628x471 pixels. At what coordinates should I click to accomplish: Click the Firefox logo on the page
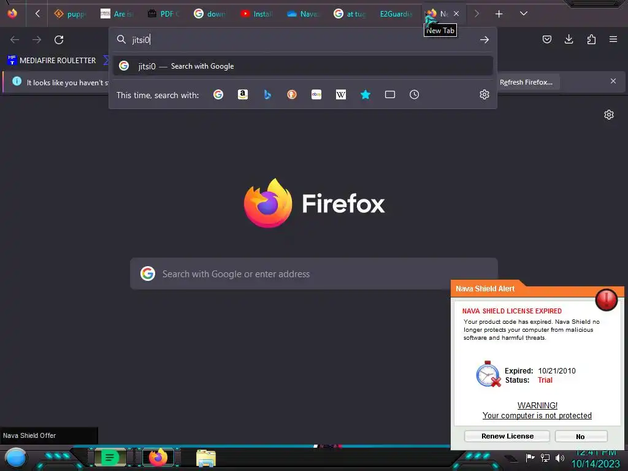point(268,203)
